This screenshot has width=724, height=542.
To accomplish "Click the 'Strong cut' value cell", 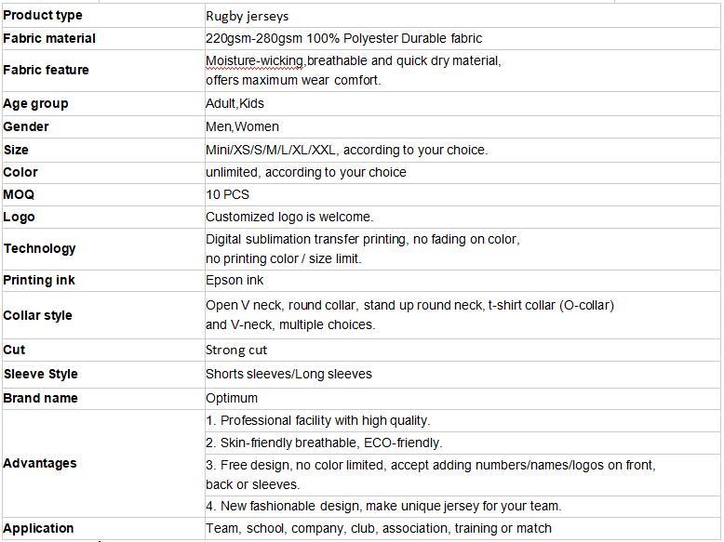I will [x=463, y=350].
